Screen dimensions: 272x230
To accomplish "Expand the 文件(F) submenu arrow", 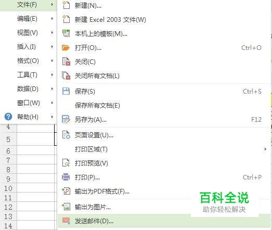I will [x=52, y=4].
